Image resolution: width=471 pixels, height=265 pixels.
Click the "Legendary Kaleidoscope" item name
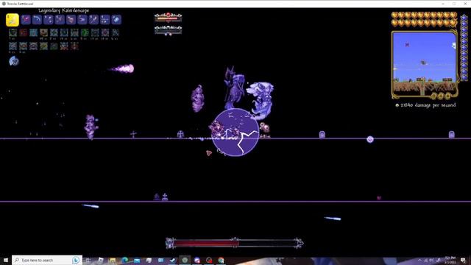[x=64, y=10]
